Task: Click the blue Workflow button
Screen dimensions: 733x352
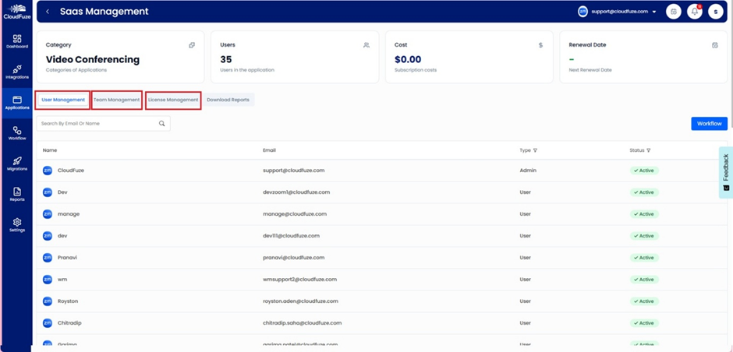Action: [709, 124]
